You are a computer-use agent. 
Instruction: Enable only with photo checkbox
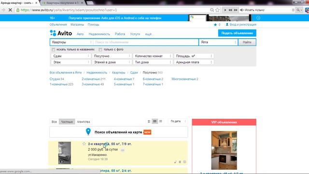(x=100, y=49)
